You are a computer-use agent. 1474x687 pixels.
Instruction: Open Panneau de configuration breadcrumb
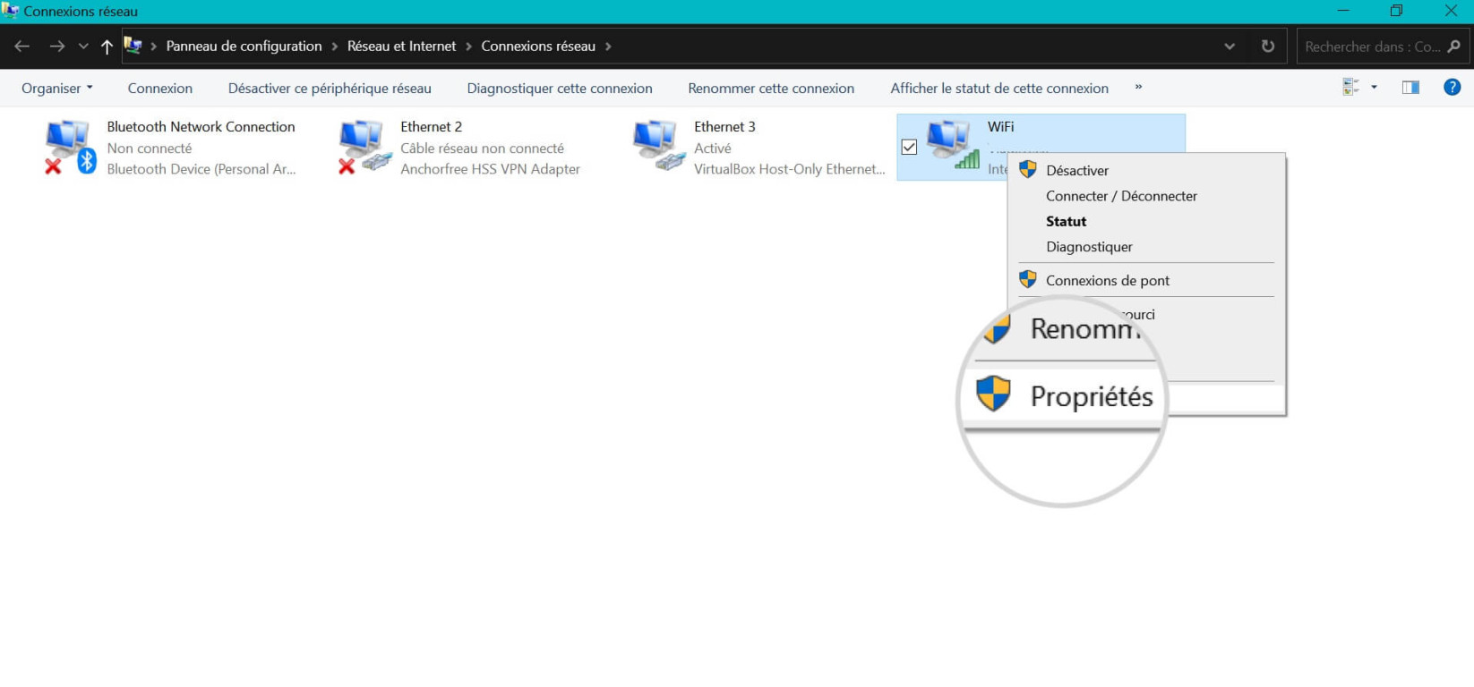click(244, 47)
